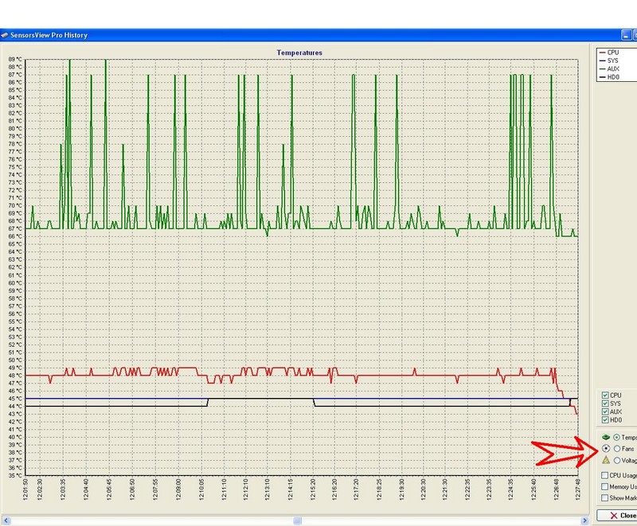Turn on the Memory Usage checkbox
This screenshot has height=526, width=637.
pos(606,486)
